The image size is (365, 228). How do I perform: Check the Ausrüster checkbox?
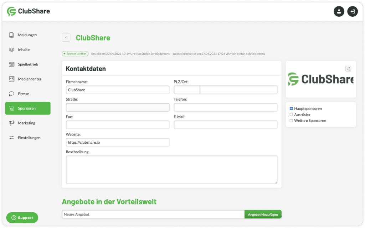291,115
